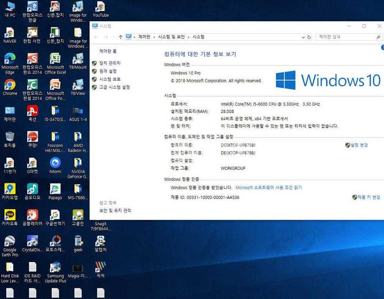This screenshot has height=299, width=384.
Task: Click the search magnifier icon
Action: [x=379, y=37]
